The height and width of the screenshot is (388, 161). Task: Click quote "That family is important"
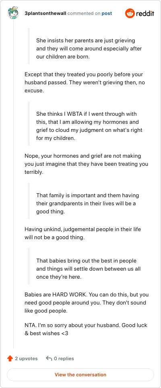point(87,203)
